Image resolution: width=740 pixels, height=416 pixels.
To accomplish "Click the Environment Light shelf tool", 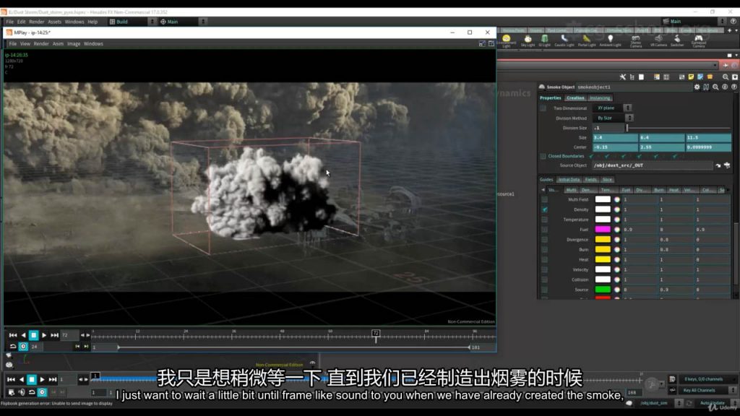I will [507, 41].
